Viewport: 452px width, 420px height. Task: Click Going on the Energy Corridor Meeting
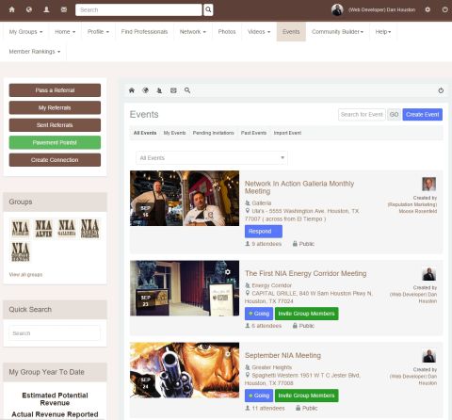pos(259,314)
